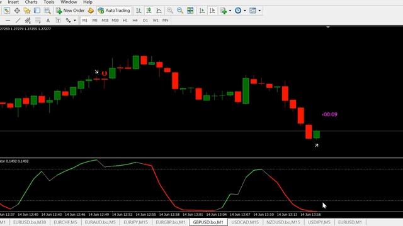
Task: Click the Periods clock icon
Action: tap(238, 11)
